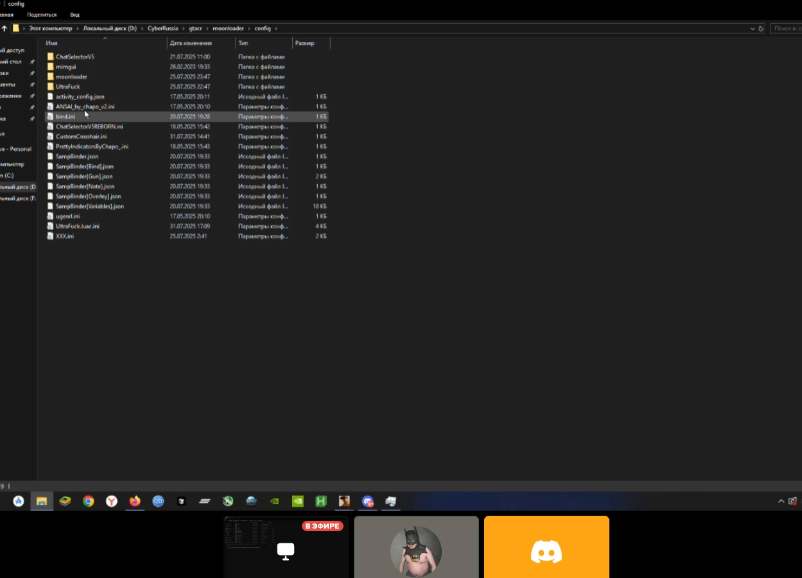Refresh the folder via address bar refresh icon
The height and width of the screenshot is (578, 802).
[761, 28]
